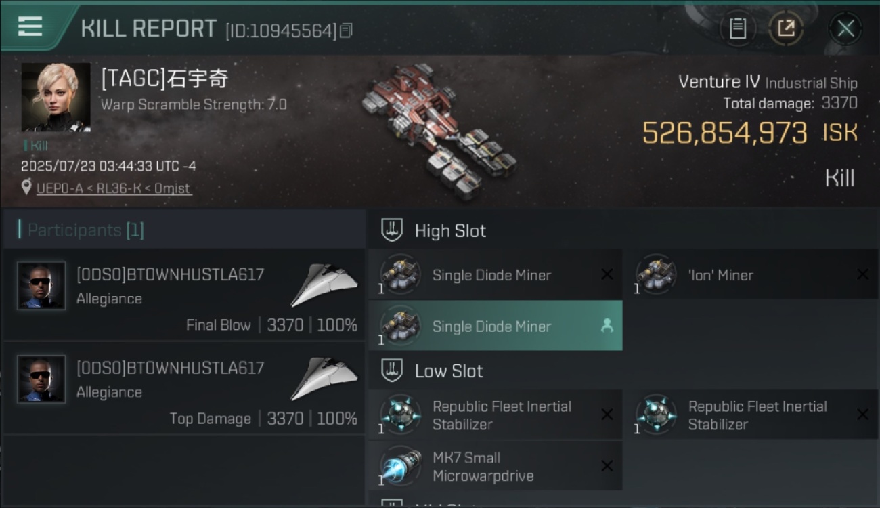Select the MK7 Small Microwarpdrive module

point(496,466)
